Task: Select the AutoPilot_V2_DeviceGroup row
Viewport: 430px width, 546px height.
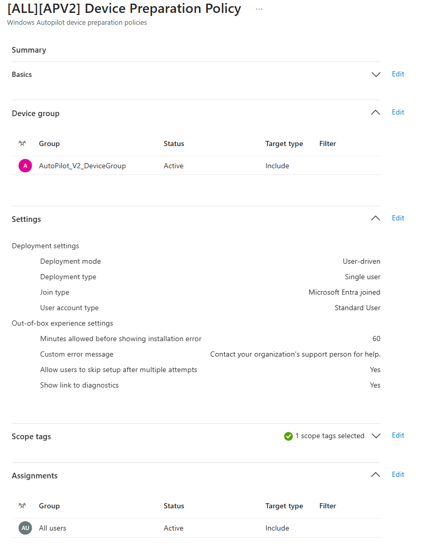Action: [x=196, y=166]
